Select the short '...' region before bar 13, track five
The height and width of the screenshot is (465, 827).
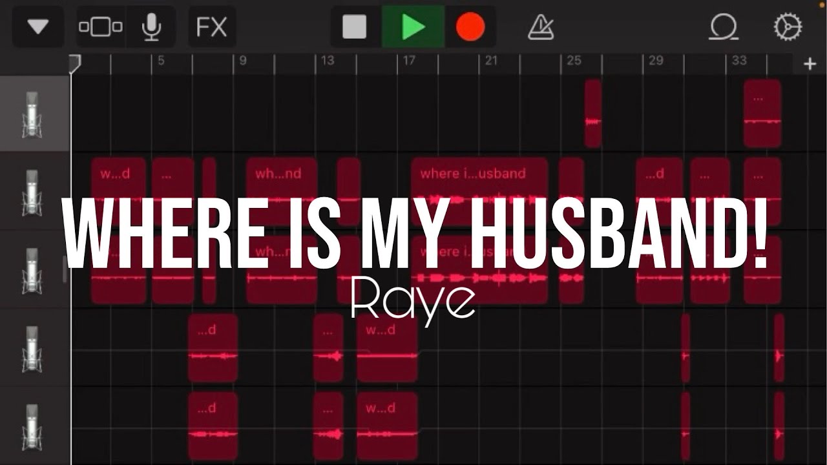(x=328, y=425)
